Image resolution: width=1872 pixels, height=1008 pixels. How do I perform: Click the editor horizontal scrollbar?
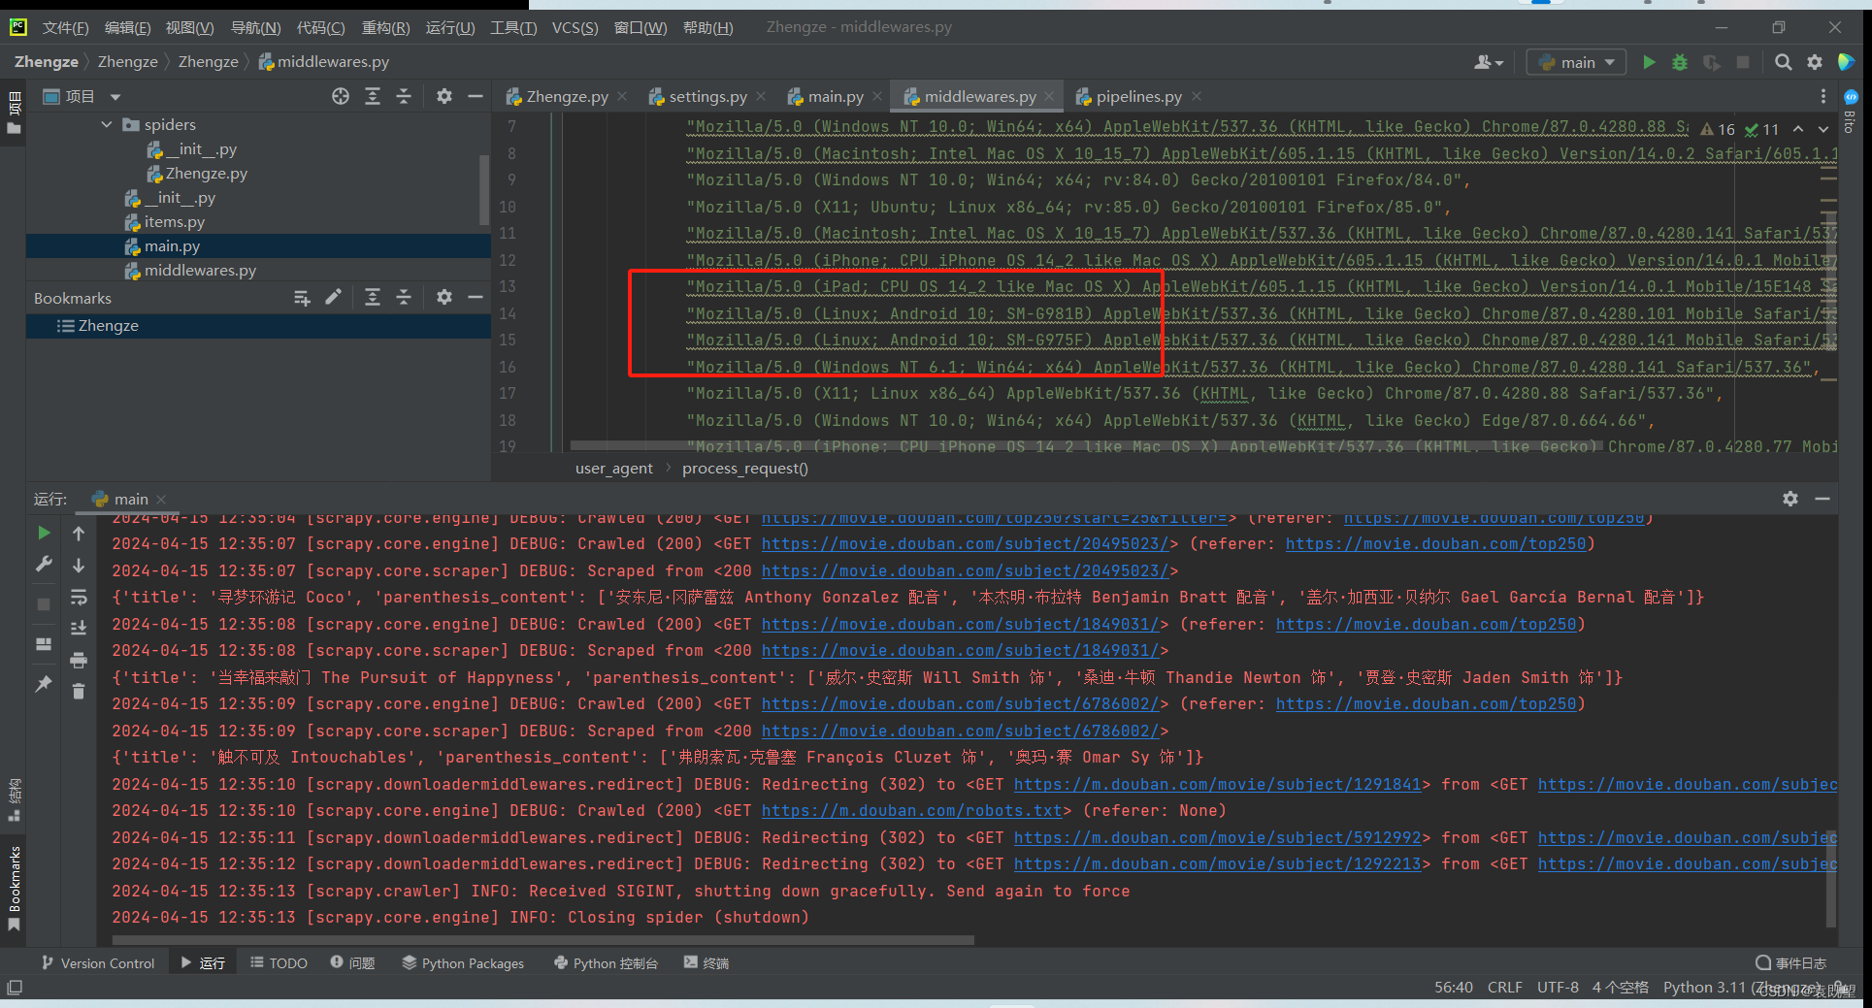click(x=1087, y=446)
